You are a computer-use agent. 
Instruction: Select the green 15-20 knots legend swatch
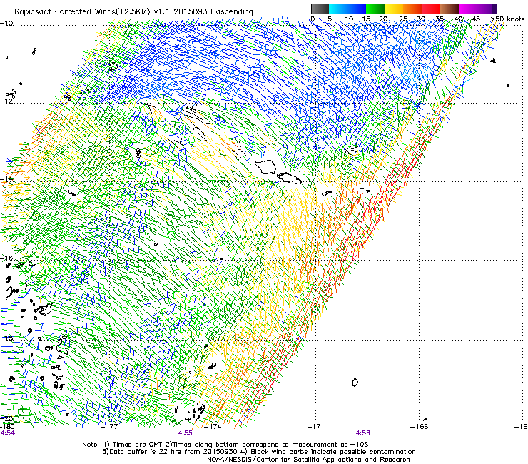click(x=375, y=9)
